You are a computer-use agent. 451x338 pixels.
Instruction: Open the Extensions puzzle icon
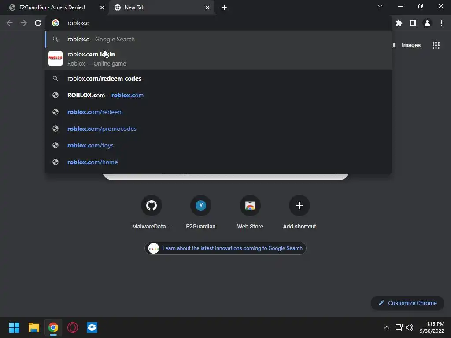pos(399,23)
